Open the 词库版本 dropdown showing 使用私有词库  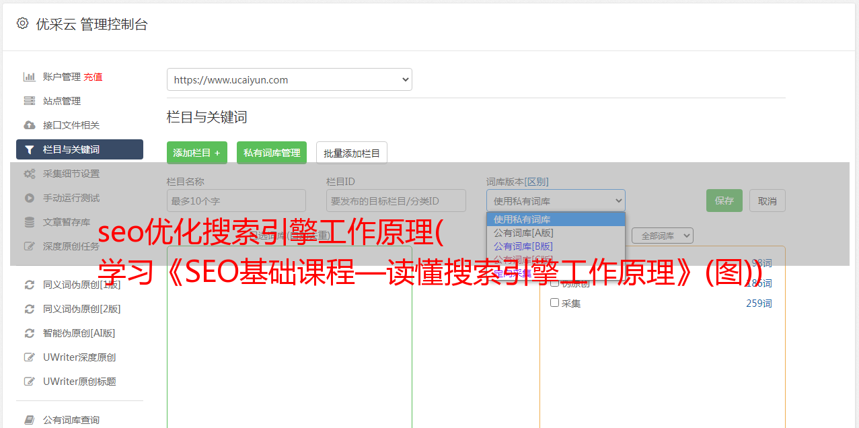[x=556, y=201]
